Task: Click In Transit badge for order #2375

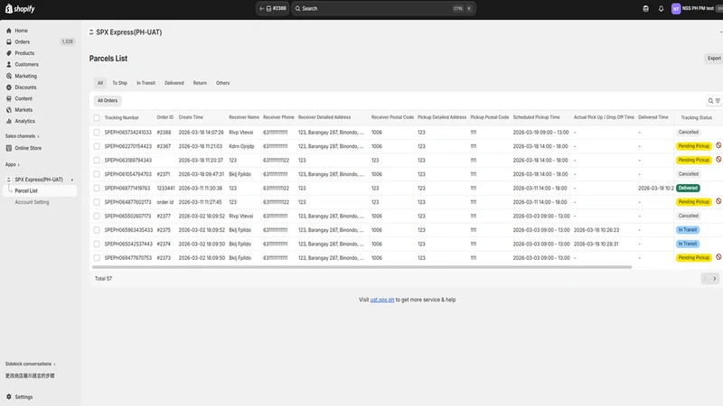Action: [688, 230]
